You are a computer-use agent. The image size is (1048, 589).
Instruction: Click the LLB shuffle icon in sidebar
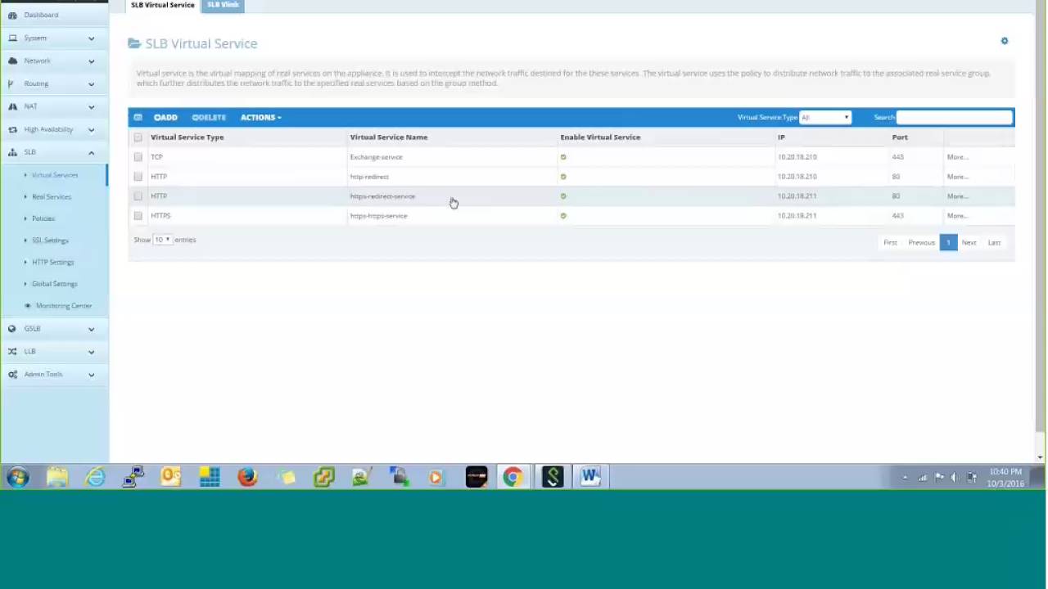(x=12, y=351)
